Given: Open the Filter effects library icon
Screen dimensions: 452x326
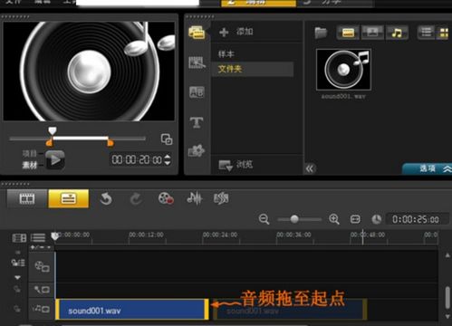Looking at the screenshot, I should pos(197,150).
